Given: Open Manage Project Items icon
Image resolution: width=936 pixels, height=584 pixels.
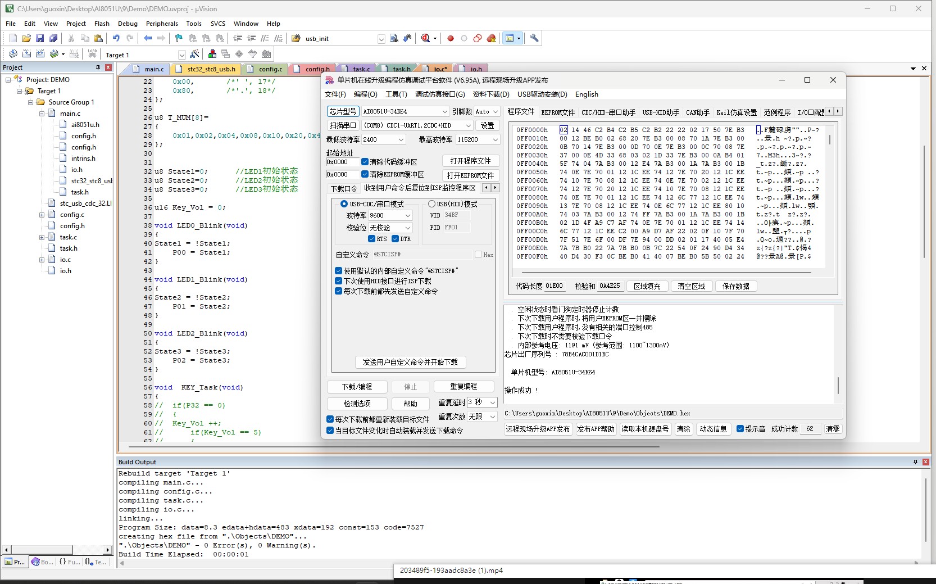Looking at the screenshot, I should point(212,54).
